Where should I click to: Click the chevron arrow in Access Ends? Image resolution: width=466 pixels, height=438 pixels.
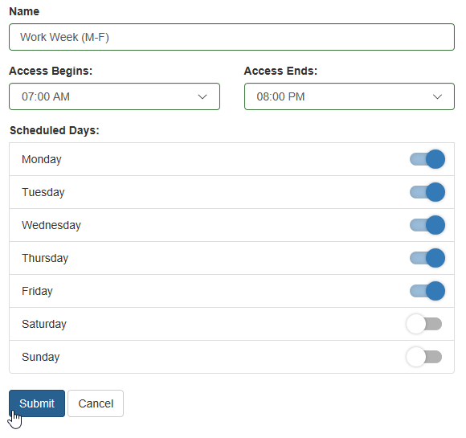[x=437, y=97]
